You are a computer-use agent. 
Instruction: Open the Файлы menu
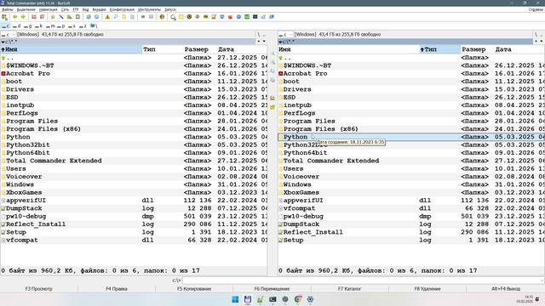[x=8, y=9]
